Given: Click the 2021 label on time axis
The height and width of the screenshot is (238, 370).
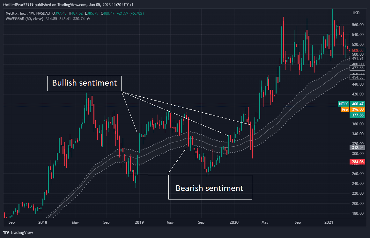Looking at the screenshot, I should [329, 222].
